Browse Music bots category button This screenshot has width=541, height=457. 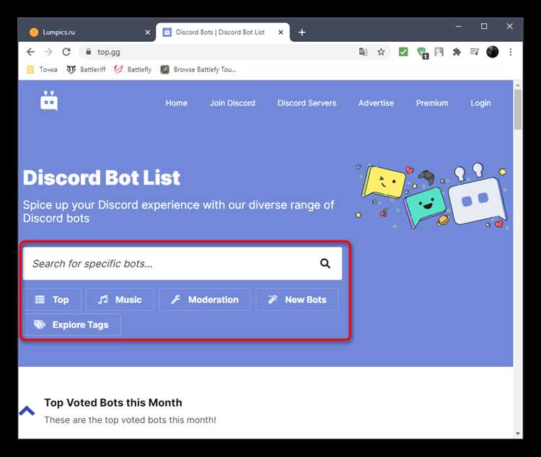point(120,299)
